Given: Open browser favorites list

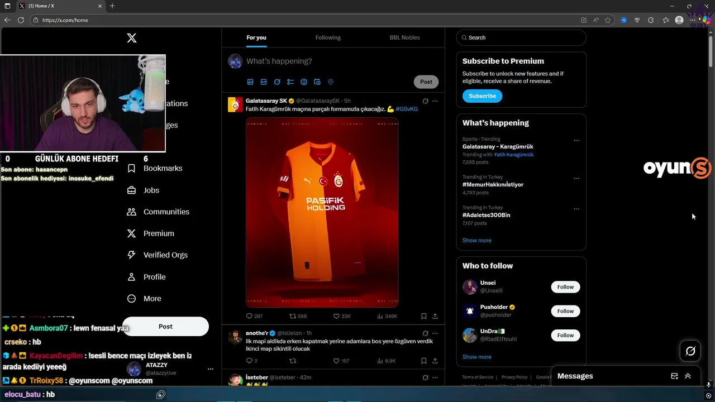Looking at the screenshot, I should 666,20.
